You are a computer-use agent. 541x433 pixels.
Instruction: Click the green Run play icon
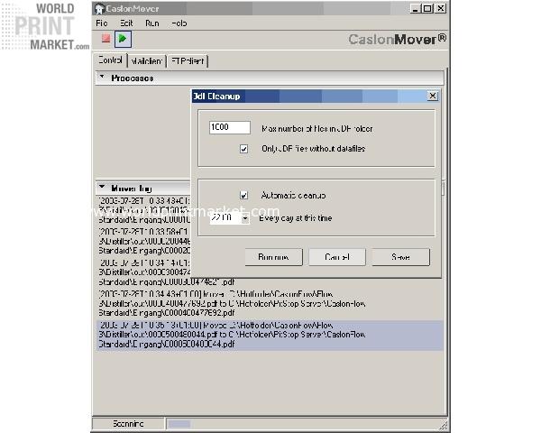point(123,39)
